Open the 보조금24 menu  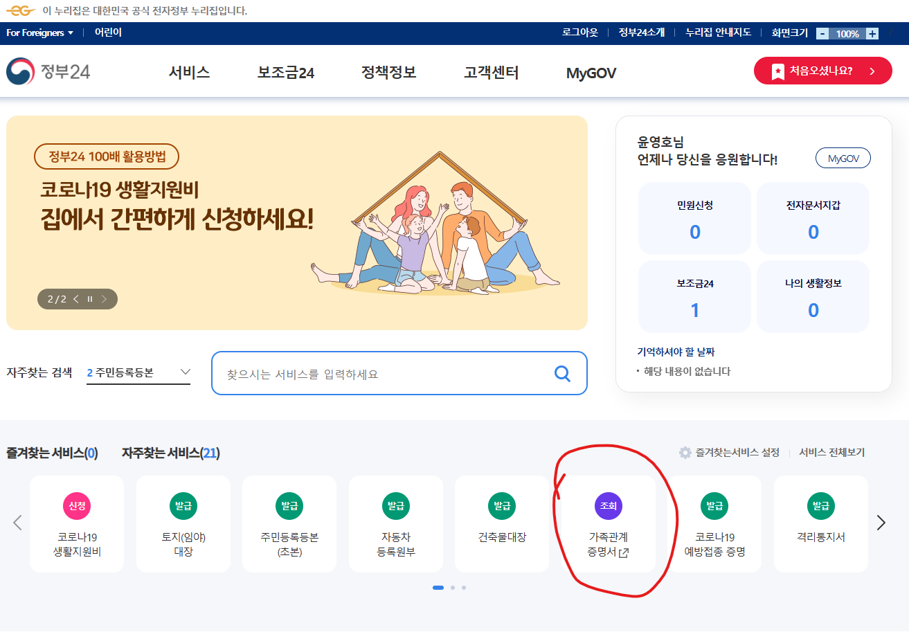coord(286,73)
